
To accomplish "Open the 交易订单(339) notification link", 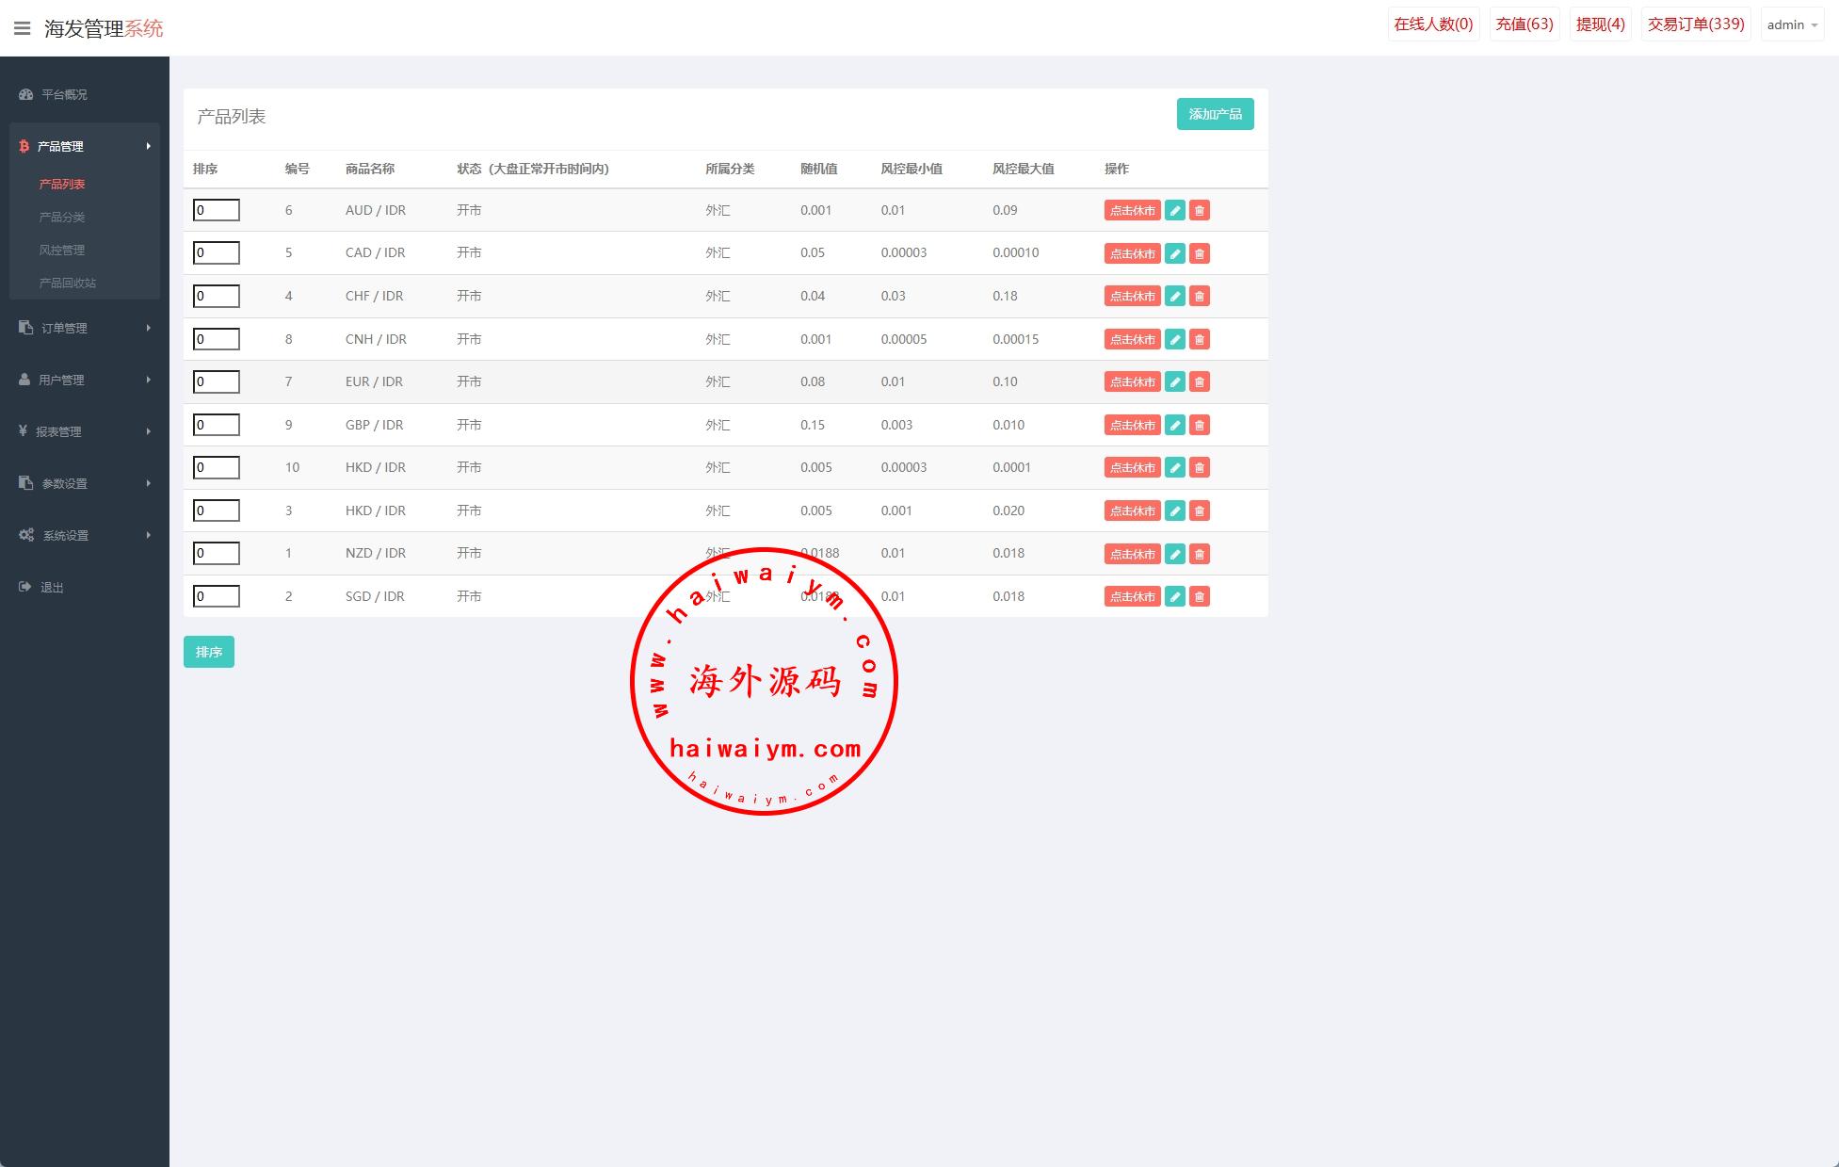I will pos(1695,24).
